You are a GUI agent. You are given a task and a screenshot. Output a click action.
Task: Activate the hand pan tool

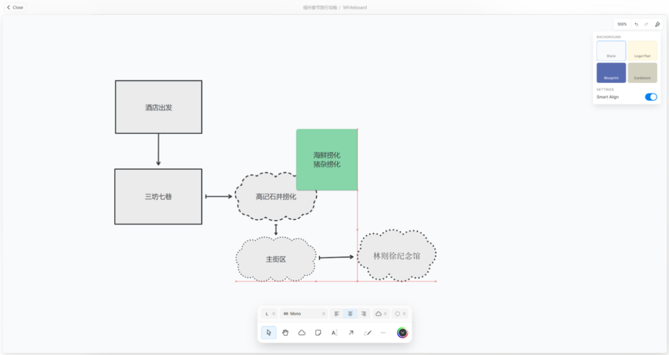tap(285, 332)
